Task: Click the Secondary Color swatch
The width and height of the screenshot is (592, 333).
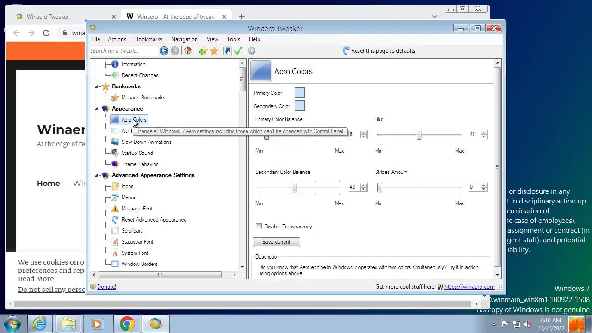Action: pos(300,106)
